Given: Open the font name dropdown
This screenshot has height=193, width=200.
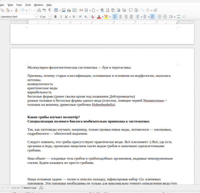Looking at the screenshot, I should click(36, 17).
